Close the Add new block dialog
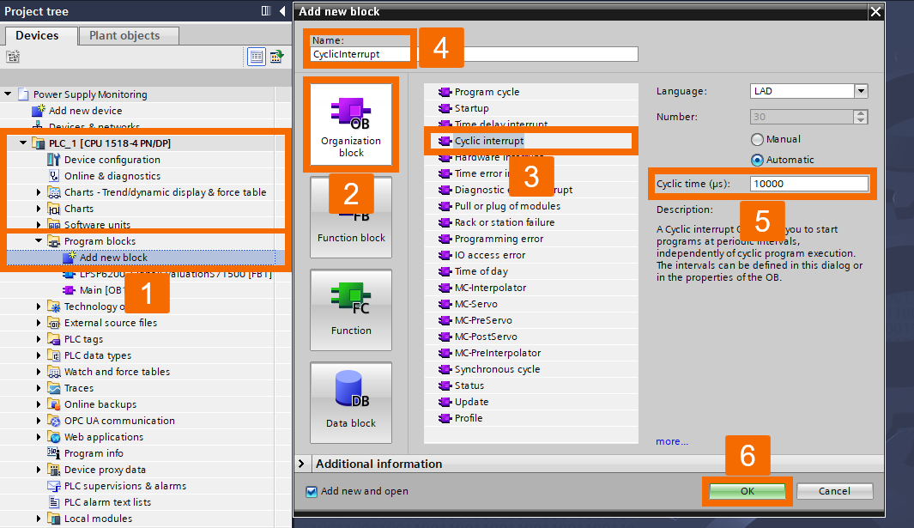 [875, 11]
